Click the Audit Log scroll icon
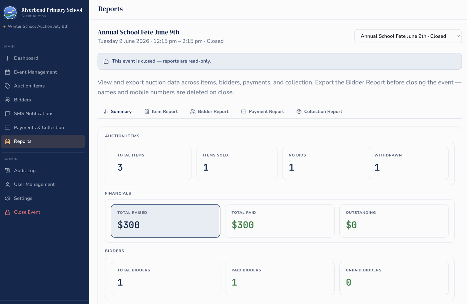467x304 pixels. [x=8, y=171]
